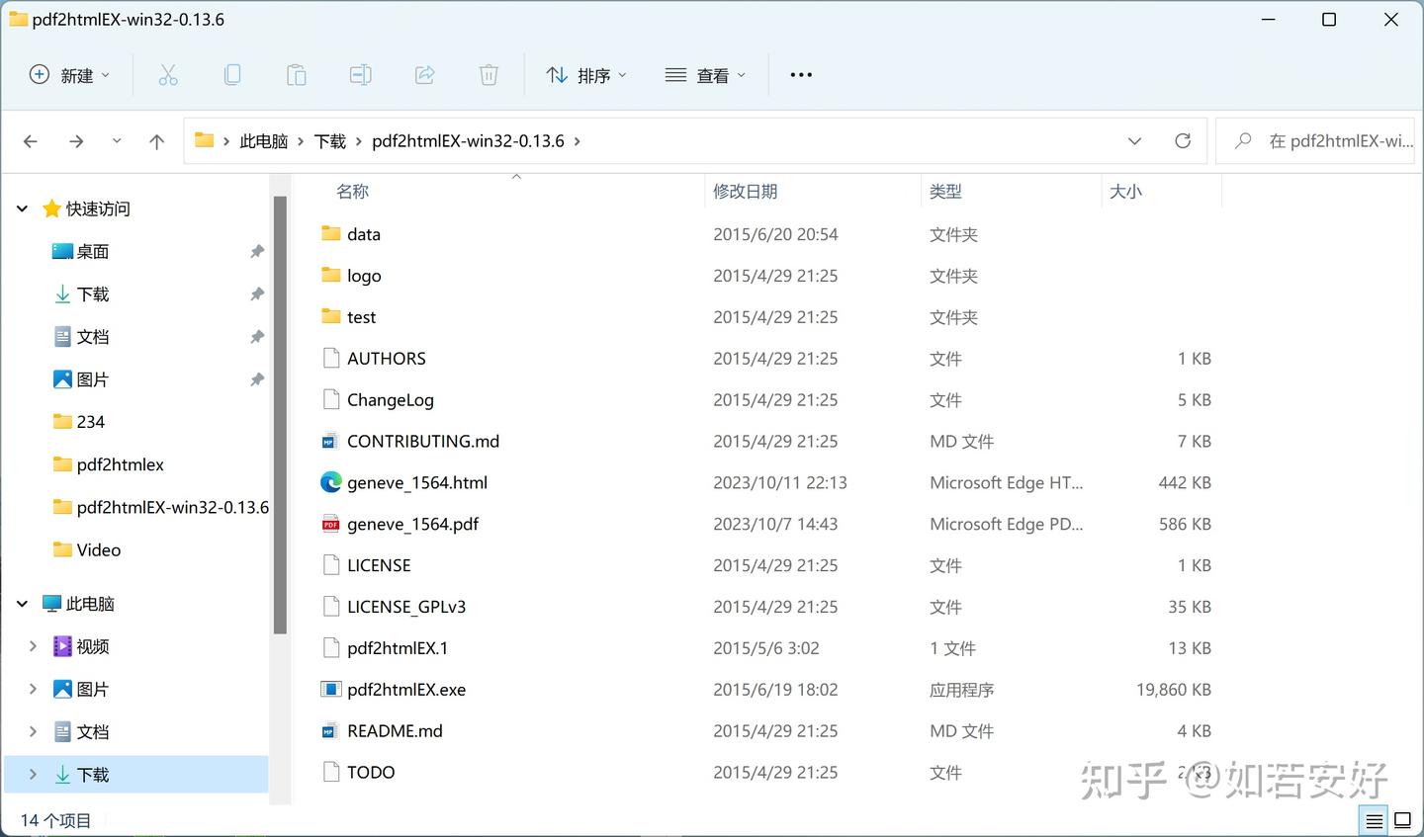
Task: Switch to large icons view in status bar
Action: point(1404,820)
